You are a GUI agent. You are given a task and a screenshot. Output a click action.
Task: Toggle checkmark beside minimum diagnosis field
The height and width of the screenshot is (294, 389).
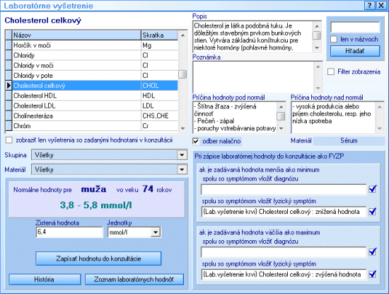372,189
